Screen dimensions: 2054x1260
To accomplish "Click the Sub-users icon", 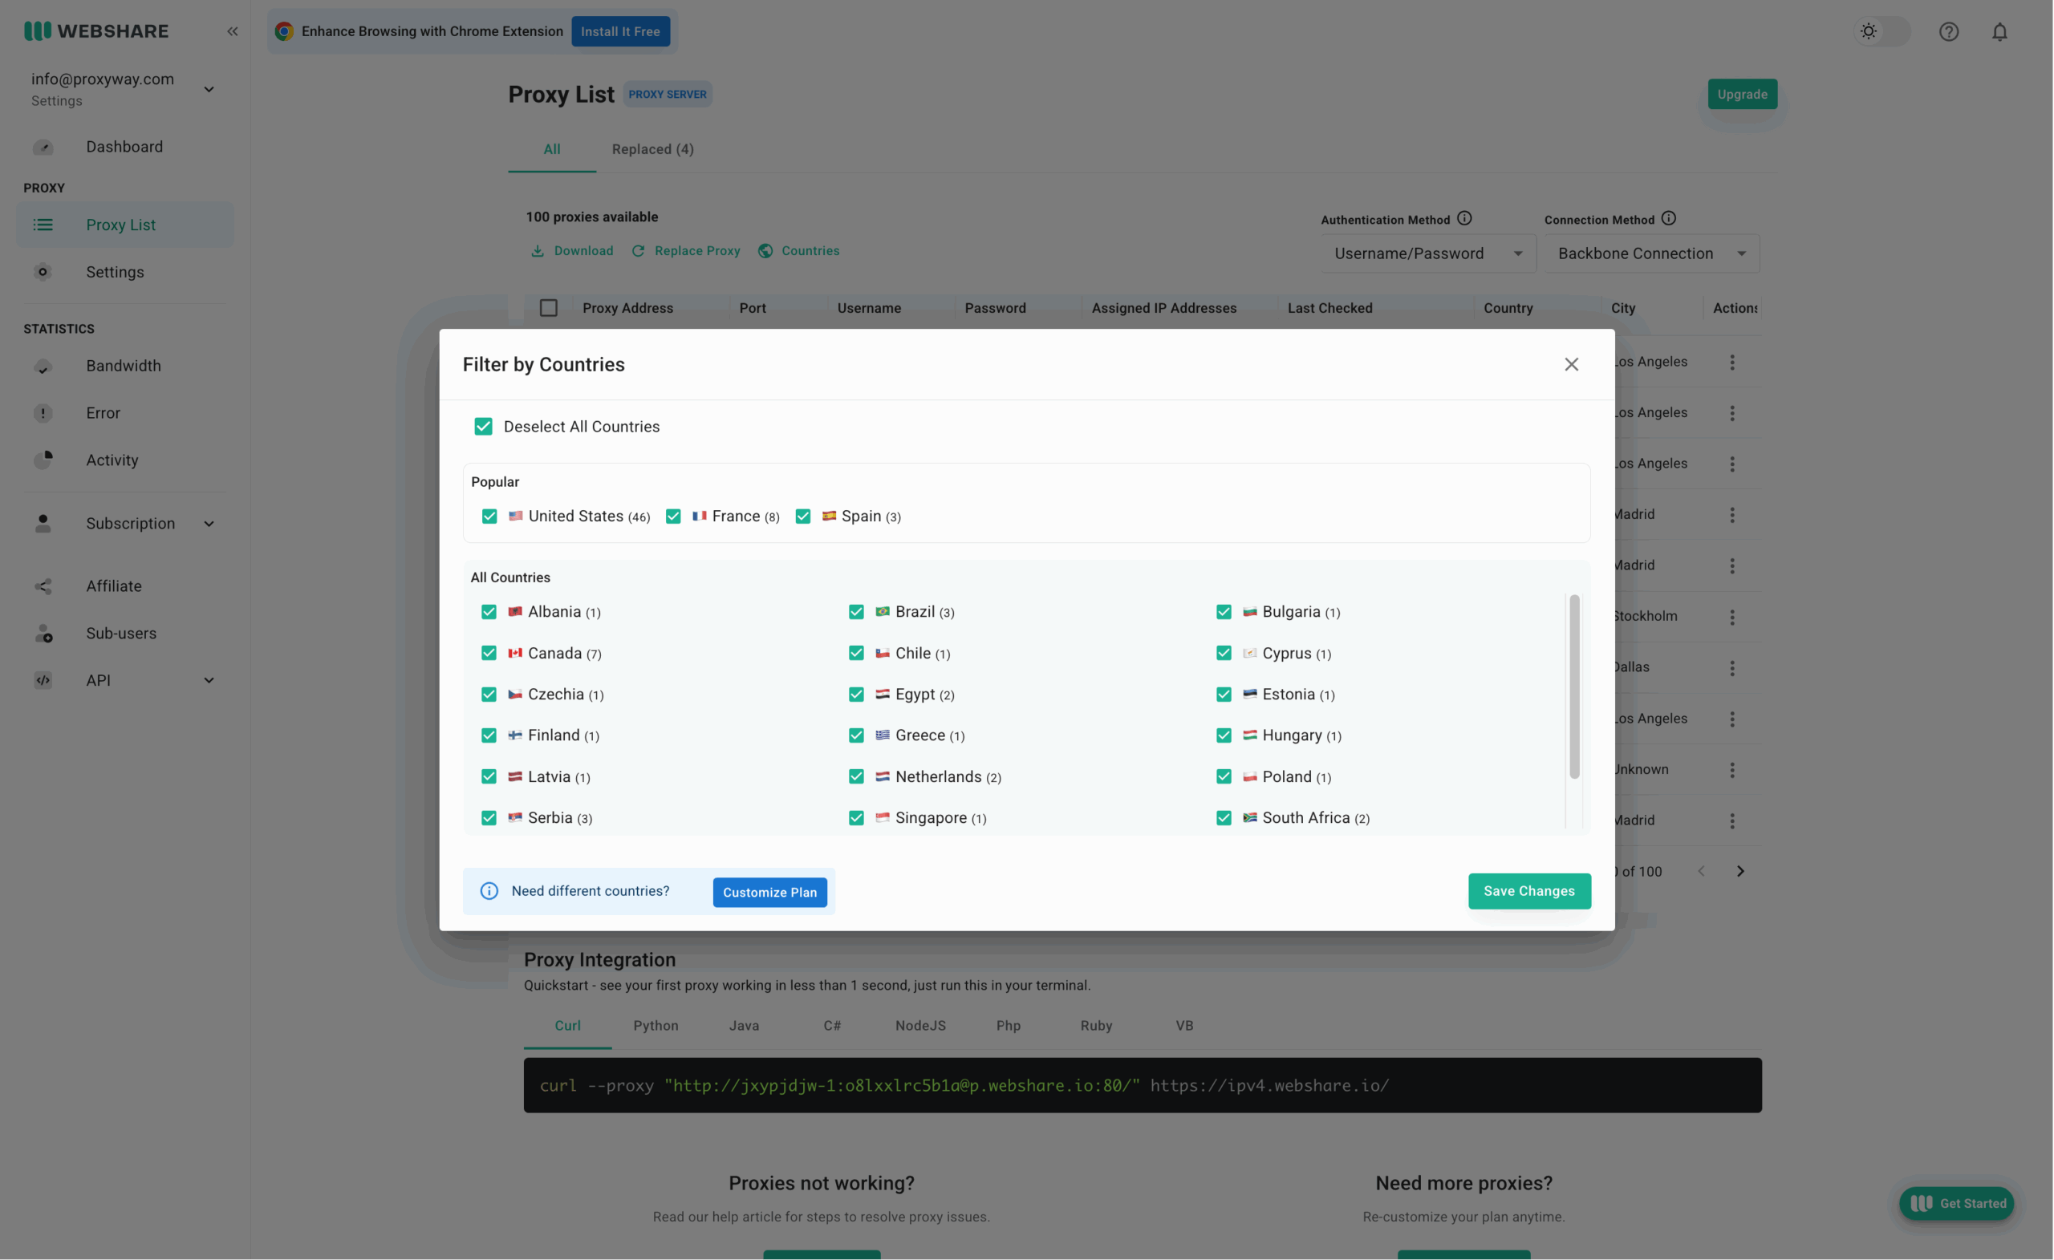I will [43, 634].
